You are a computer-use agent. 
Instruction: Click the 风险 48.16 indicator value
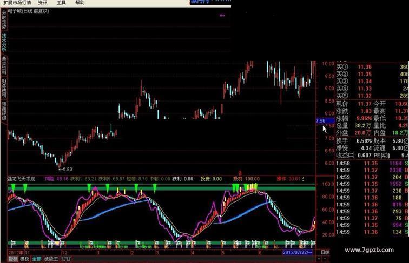[x=56, y=179]
